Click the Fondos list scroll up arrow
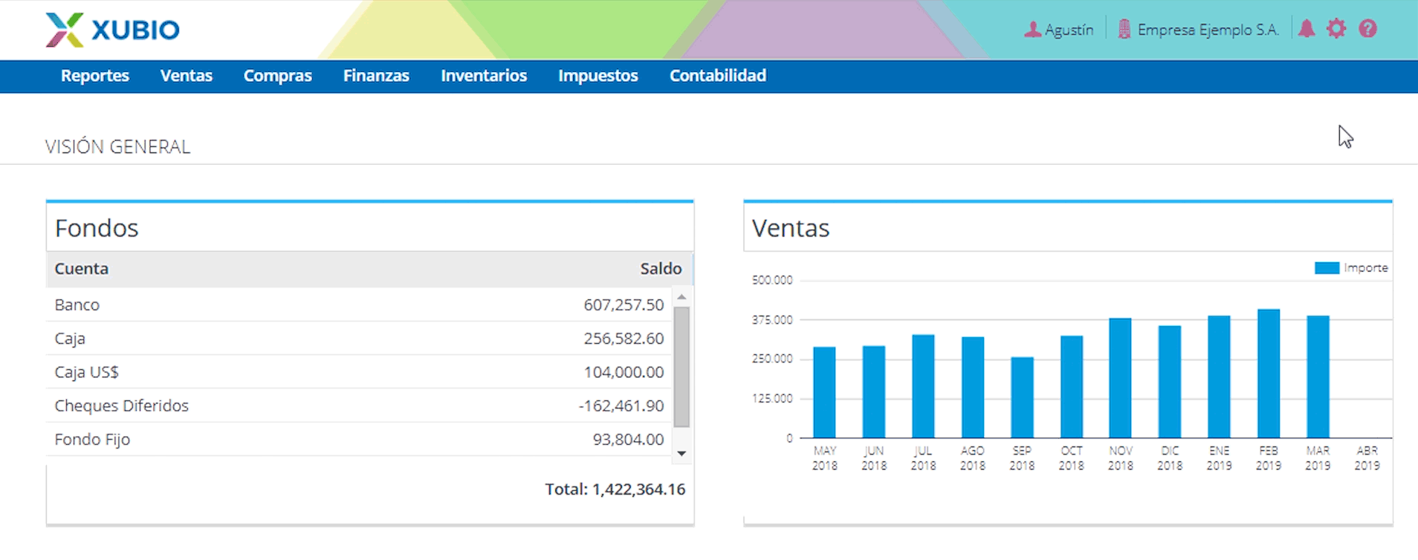The image size is (1418, 560). [x=682, y=296]
